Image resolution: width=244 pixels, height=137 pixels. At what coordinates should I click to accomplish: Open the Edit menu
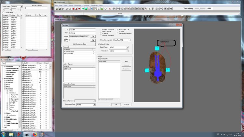click(x=61, y=6)
